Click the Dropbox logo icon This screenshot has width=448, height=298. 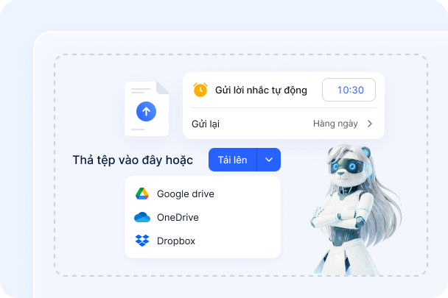pyautogui.click(x=142, y=241)
